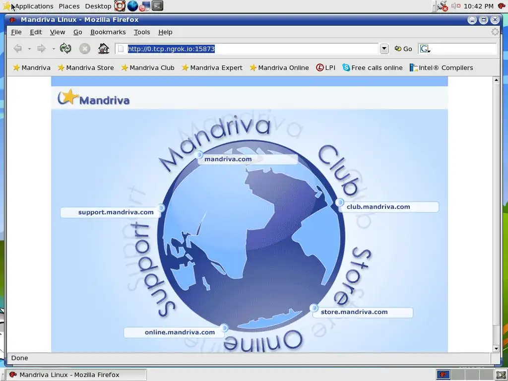Open the View menu
This screenshot has height=381, width=508.
tap(58, 32)
